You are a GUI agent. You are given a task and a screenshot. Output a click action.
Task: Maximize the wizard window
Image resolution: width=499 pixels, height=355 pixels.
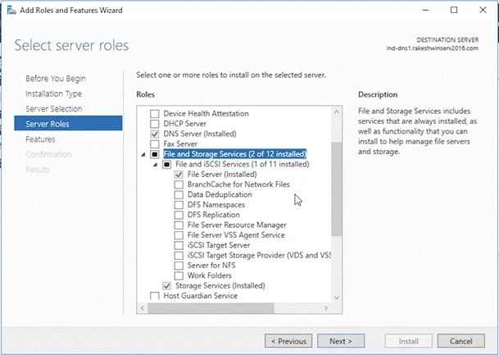coord(454,10)
